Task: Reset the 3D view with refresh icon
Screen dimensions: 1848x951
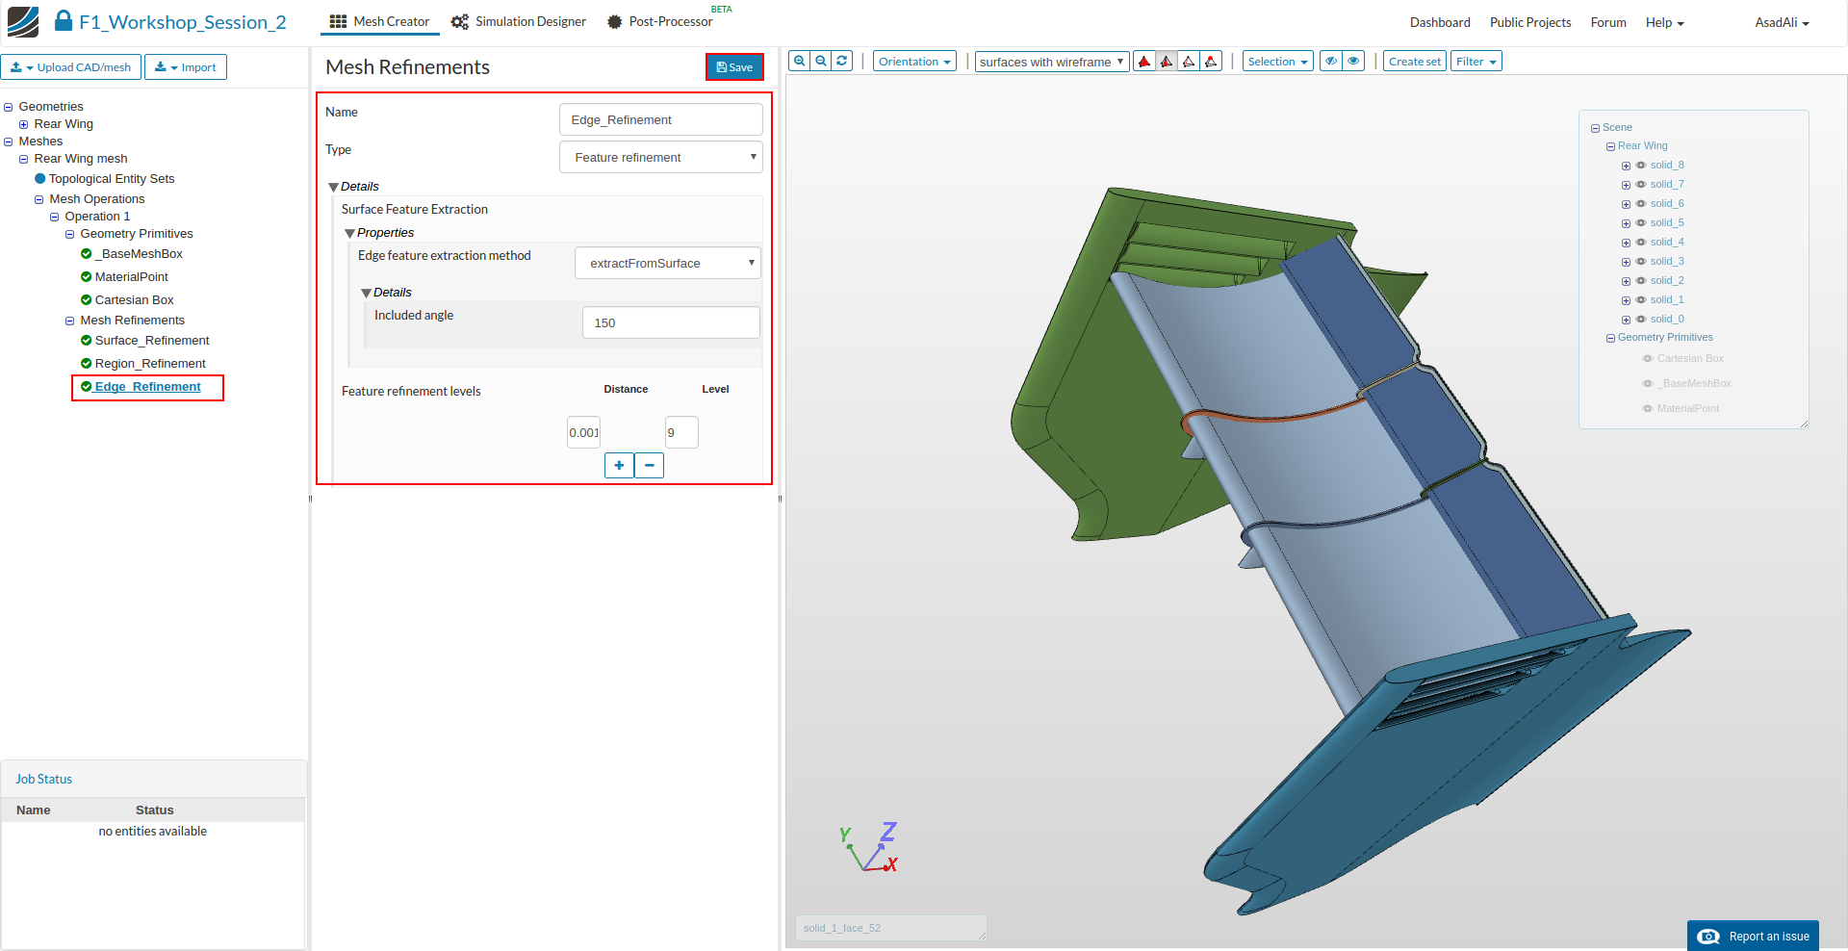Action: pyautogui.click(x=842, y=61)
